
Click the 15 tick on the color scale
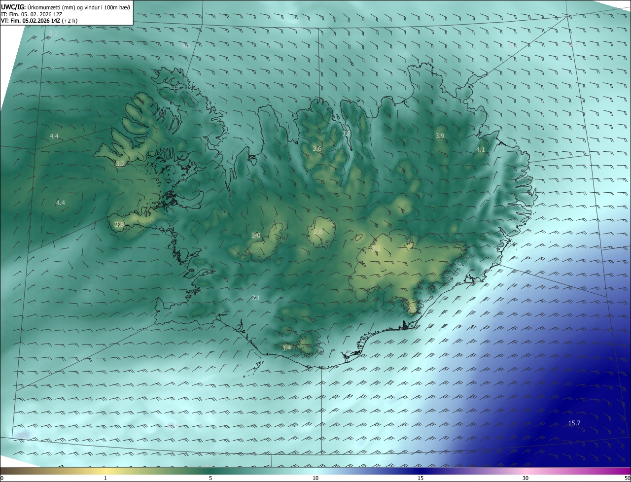tap(421, 478)
